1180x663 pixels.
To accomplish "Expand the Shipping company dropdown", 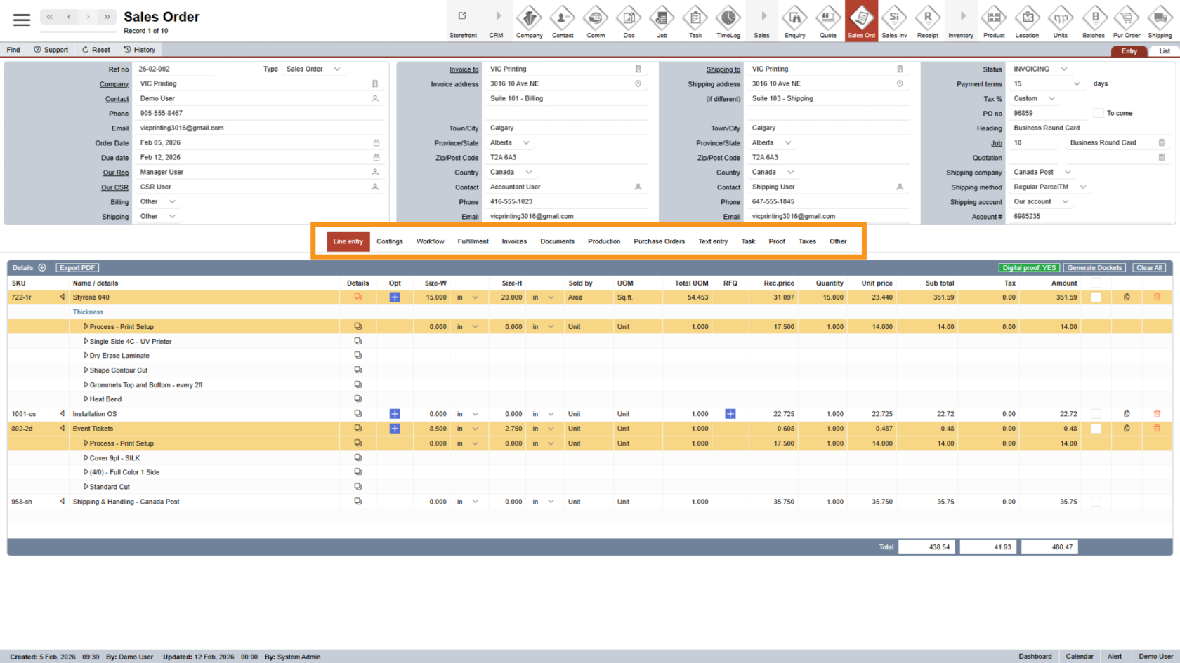I will [1068, 173].
